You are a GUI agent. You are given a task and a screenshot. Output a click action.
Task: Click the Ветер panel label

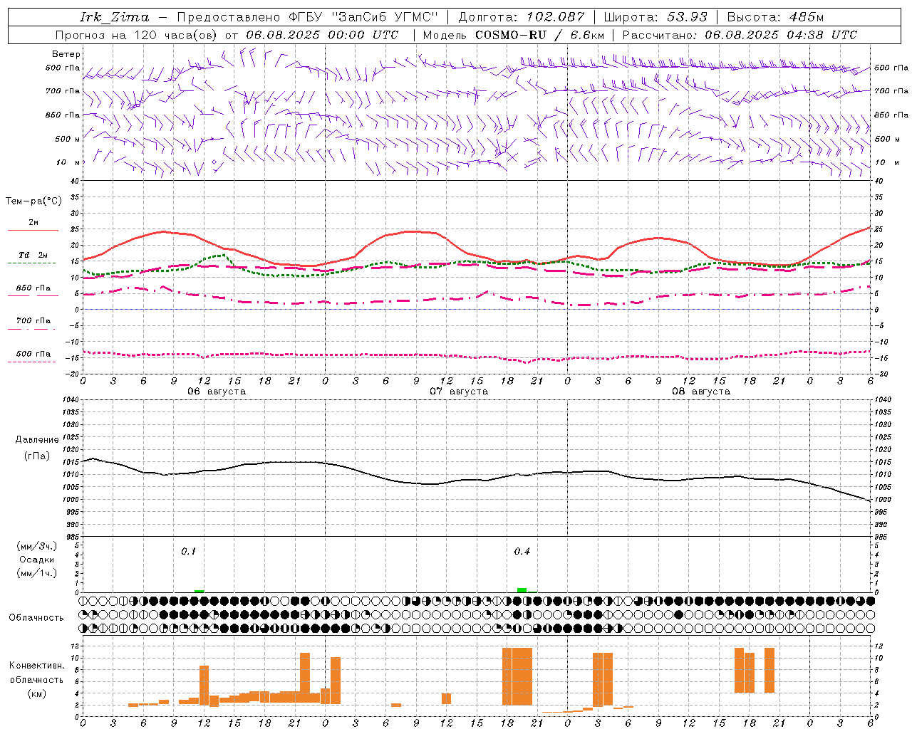tap(66, 54)
